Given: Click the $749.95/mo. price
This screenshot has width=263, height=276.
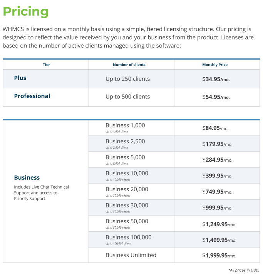Looking at the screenshot, I should click(217, 192).
